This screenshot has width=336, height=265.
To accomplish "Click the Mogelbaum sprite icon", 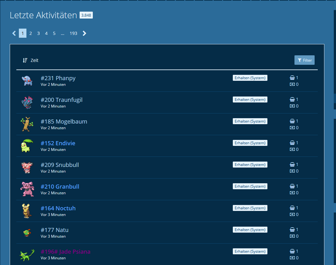I will point(27,124).
